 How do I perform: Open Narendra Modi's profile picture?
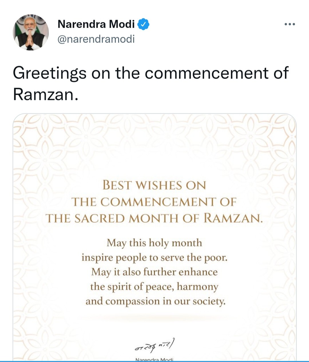[x=31, y=32]
